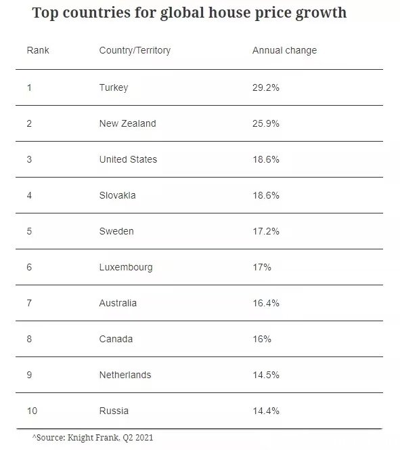This screenshot has height=450, width=400.
Task: Click the United States entry
Action: pos(128,159)
